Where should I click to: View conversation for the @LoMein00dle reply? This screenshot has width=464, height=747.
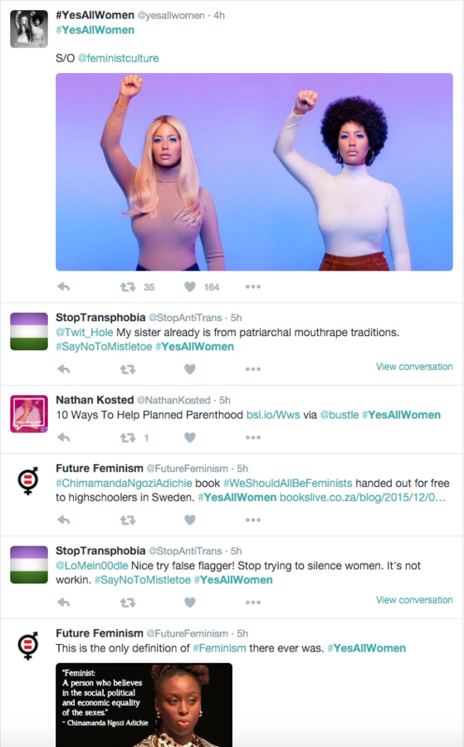tap(414, 600)
